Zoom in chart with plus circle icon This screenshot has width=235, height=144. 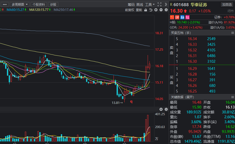click(x=156, y=10)
